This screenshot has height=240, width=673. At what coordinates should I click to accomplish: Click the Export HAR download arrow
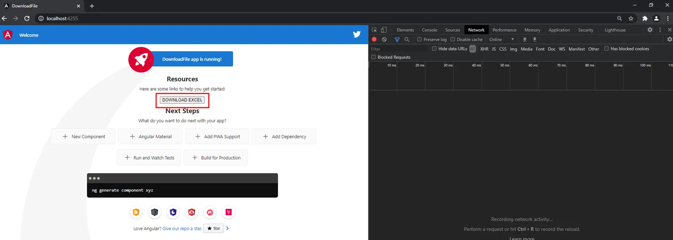click(x=535, y=39)
